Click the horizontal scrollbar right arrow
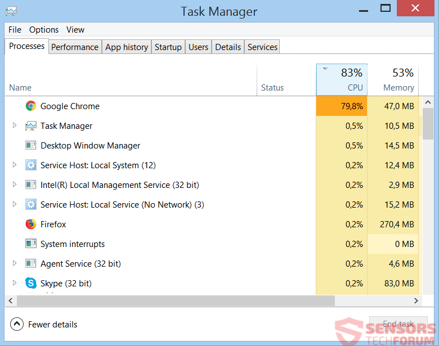This screenshot has width=439, height=346. (416, 300)
